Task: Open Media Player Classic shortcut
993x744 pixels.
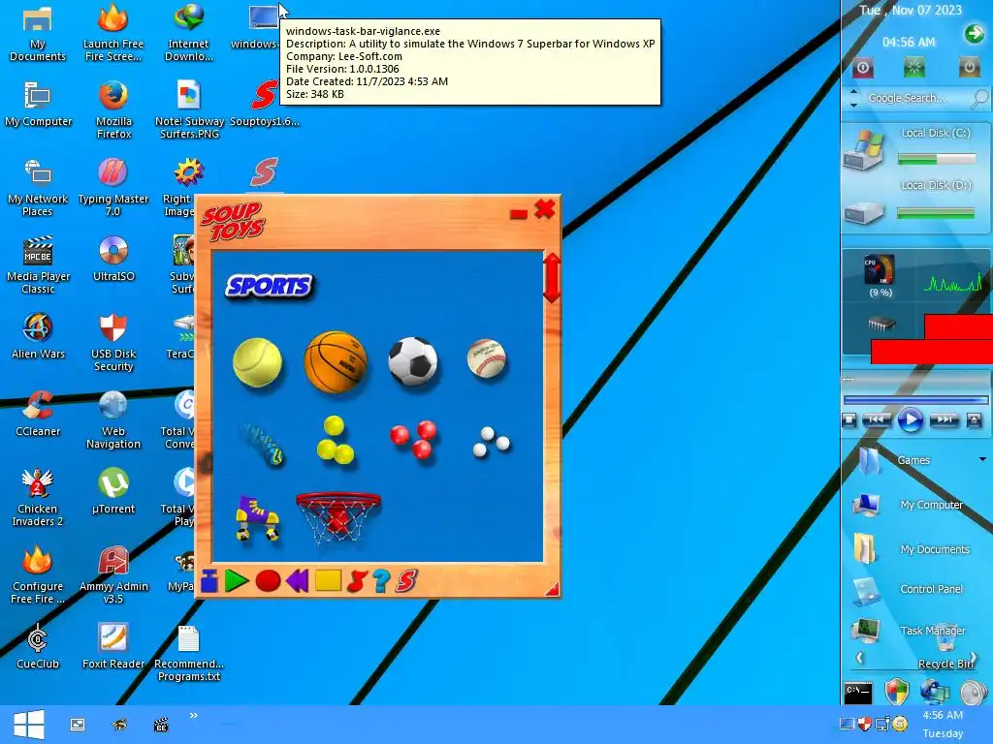Action: pyautogui.click(x=38, y=264)
